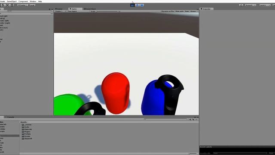The width and height of the screenshot is (275, 155).
Task: Open the Layers dropdown
Action: (x=265, y=5)
